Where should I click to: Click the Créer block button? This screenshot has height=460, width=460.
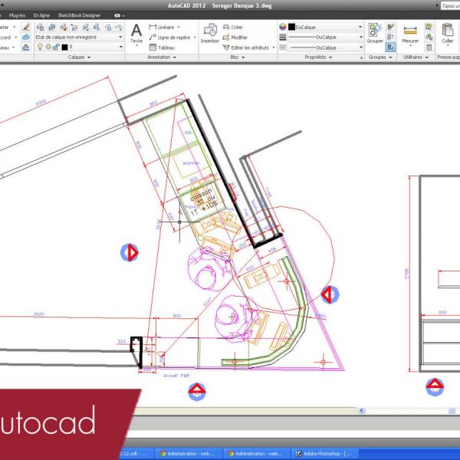[237, 27]
